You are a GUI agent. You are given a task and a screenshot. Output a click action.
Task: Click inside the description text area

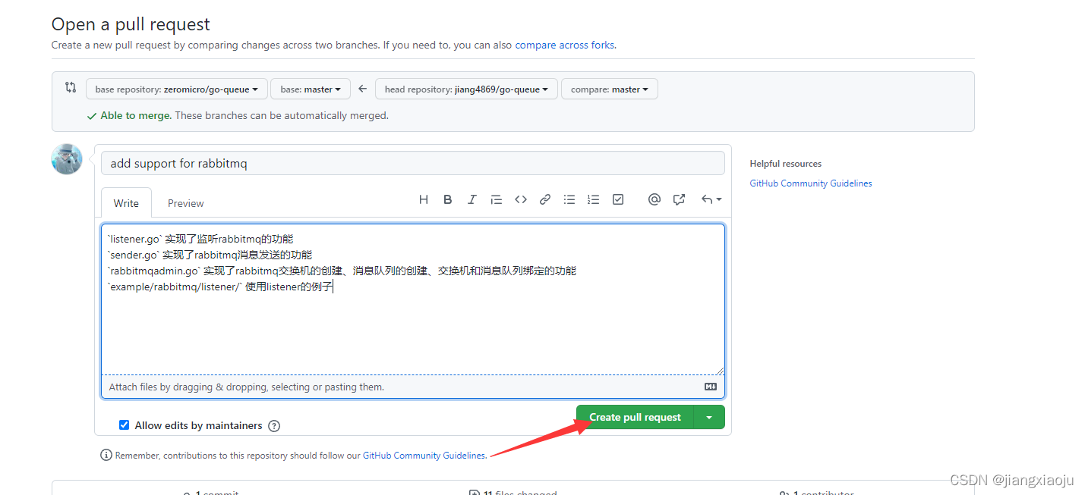pos(413,299)
